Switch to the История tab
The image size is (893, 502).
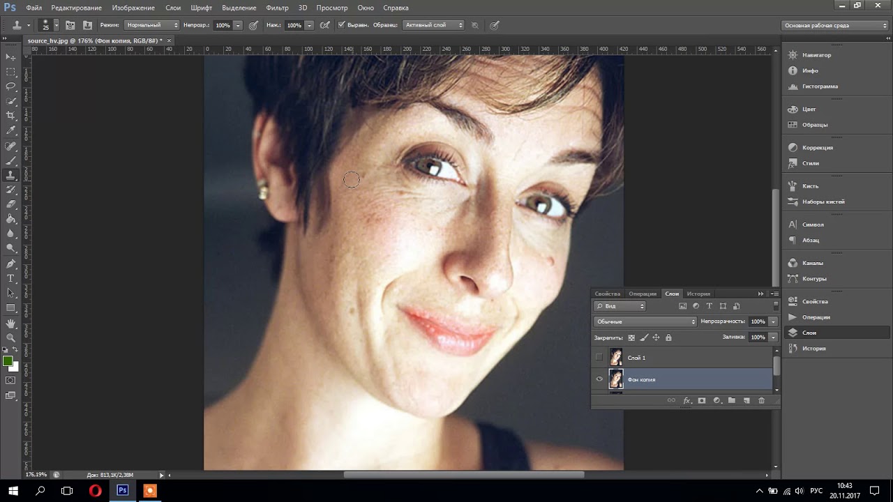coord(698,294)
